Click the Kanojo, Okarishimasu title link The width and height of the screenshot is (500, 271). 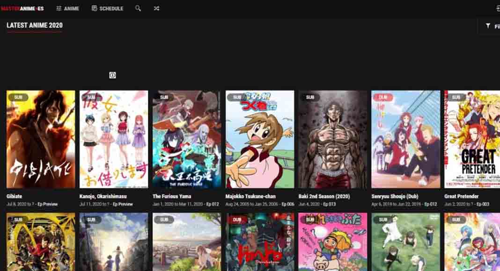(103, 196)
